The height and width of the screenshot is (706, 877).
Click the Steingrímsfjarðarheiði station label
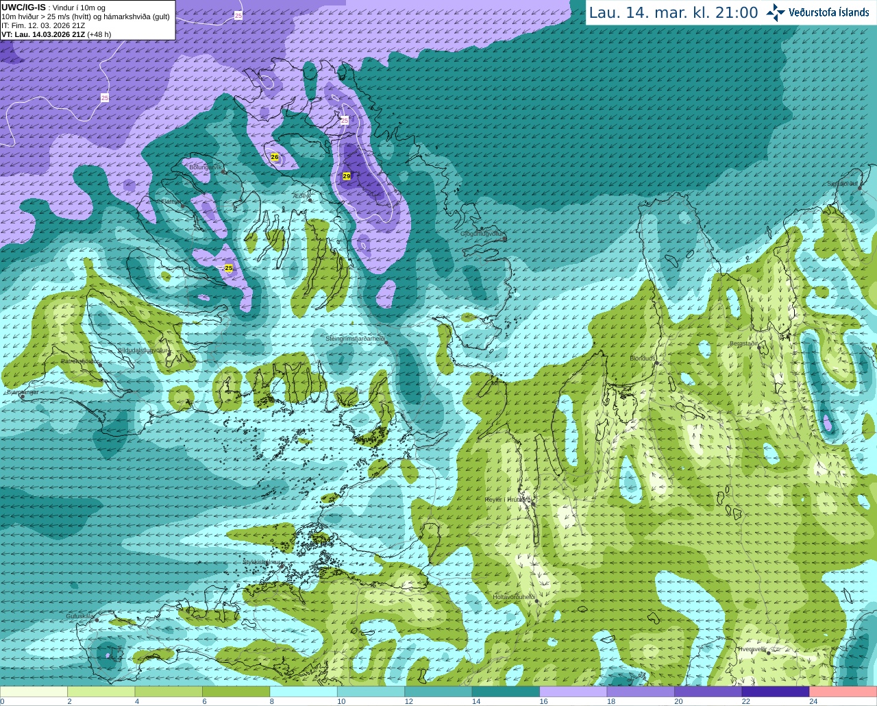[355, 339]
